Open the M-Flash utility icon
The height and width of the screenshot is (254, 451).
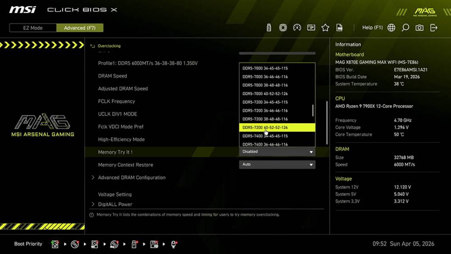[268, 27]
